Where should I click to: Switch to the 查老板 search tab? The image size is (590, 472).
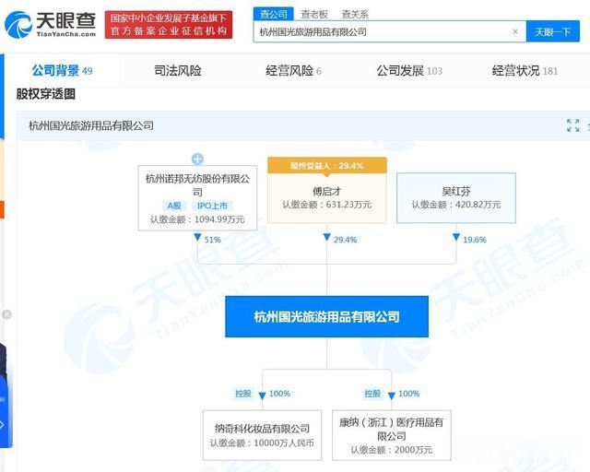coord(314,15)
